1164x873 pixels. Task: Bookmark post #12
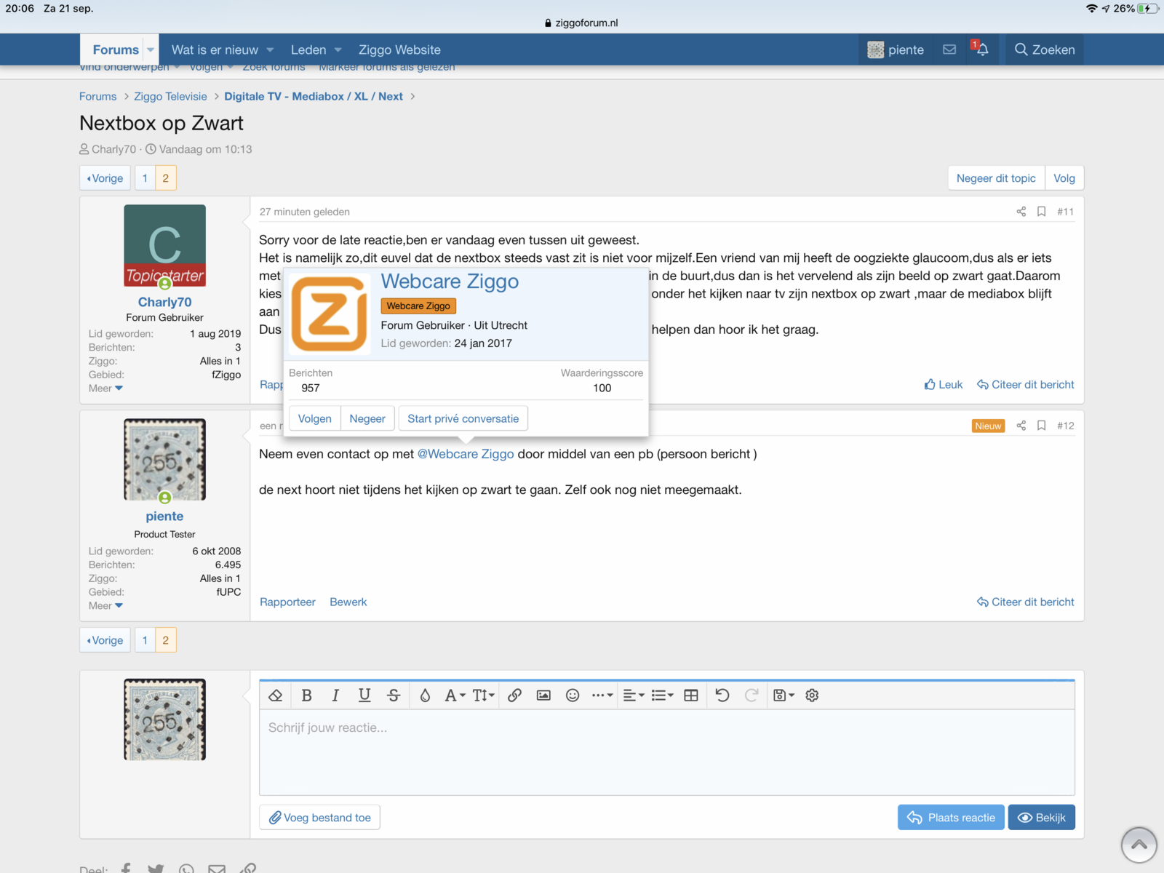[1042, 426]
